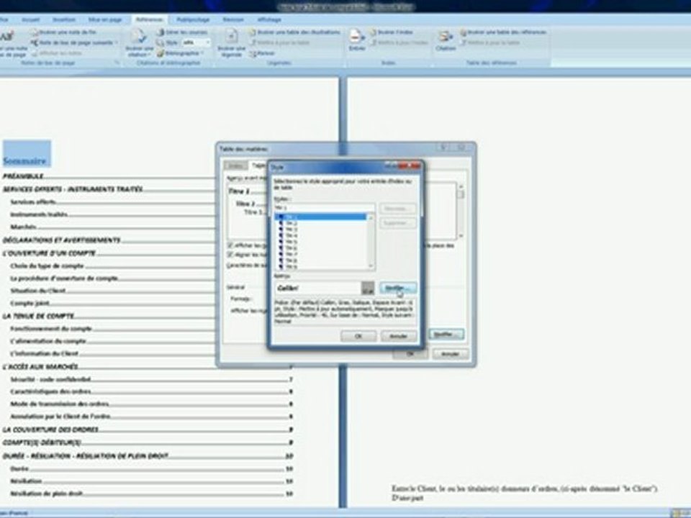
Task: Toggle Aligner les numéros de page checkbox
Action: [230, 255]
